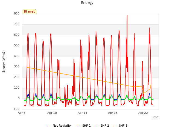Click the green SHF 2 legend swatch
The image size is (175, 131).
pyautogui.click(x=97, y=126)
